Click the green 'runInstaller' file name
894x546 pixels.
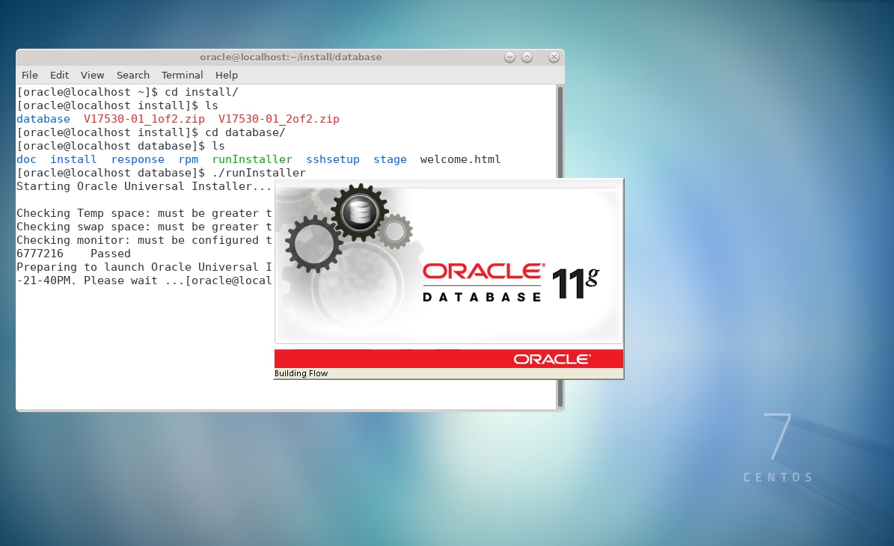point(252,159)
